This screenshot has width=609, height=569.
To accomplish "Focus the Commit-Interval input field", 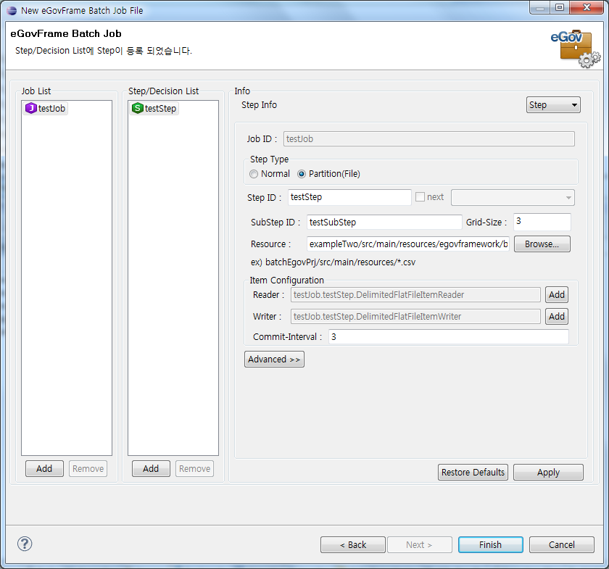I will tap(449, 337).
